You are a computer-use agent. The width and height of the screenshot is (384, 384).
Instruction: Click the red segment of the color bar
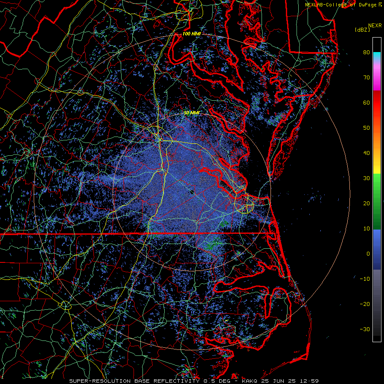(x=377, y=103)
